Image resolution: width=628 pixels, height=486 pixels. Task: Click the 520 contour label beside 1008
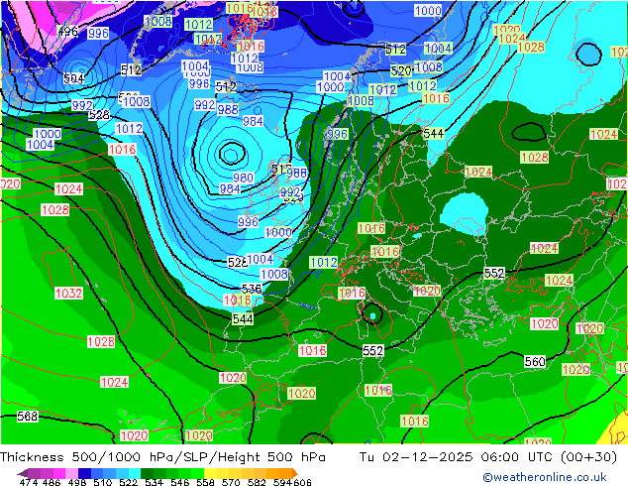coord(401,71)
